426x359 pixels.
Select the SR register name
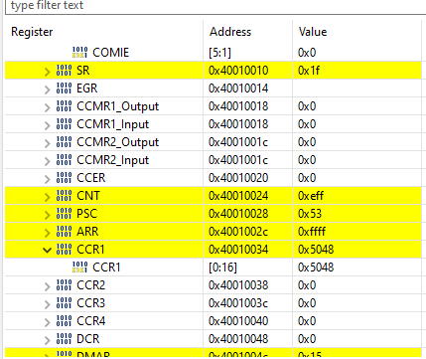pos(83,71)
